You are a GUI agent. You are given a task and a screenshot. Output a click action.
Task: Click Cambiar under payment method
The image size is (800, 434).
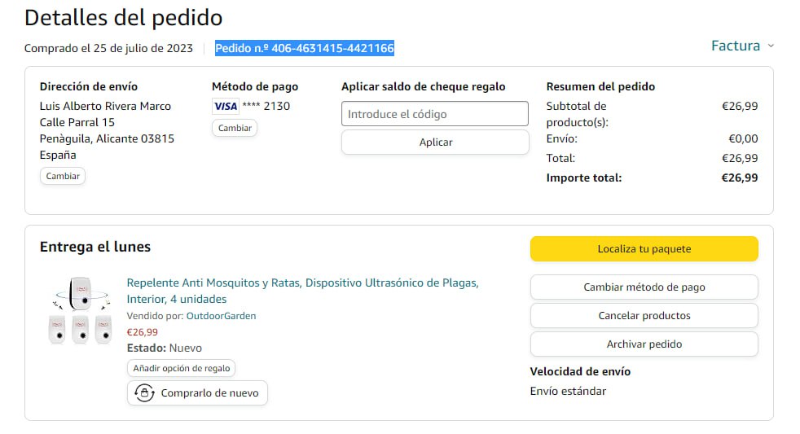click(x=235, y=128)
